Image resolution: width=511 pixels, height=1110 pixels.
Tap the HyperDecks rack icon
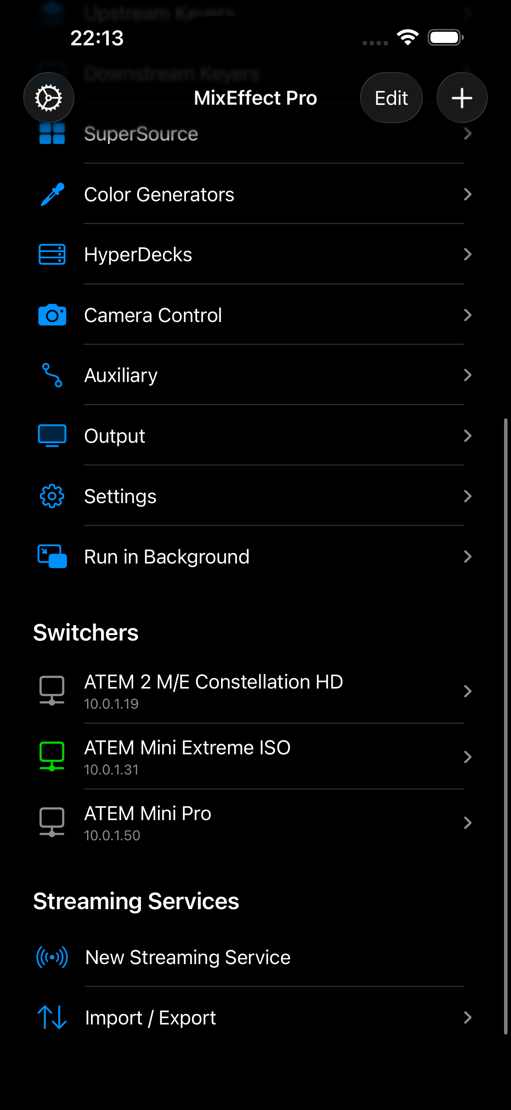tap(52, 255)
